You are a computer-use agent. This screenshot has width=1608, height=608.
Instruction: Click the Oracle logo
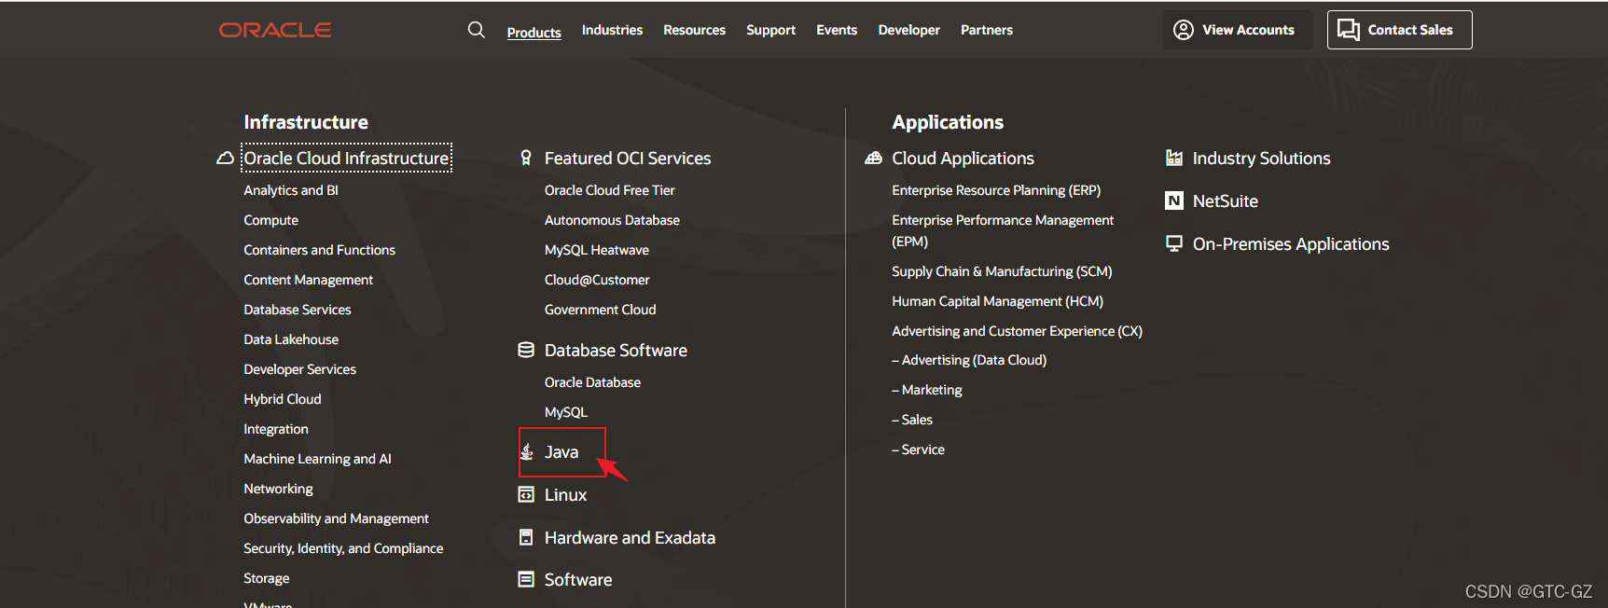[x=275, y=30]
